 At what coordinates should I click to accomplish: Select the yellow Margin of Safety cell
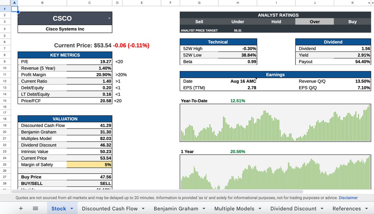pyautogui.click(x=89, y=165)
